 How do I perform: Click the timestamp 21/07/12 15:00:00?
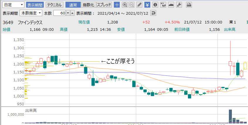click(x=203, y=22)
